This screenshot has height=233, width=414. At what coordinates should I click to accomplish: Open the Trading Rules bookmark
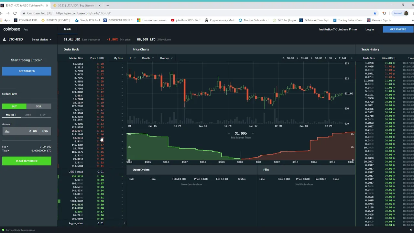coord(348,20)
